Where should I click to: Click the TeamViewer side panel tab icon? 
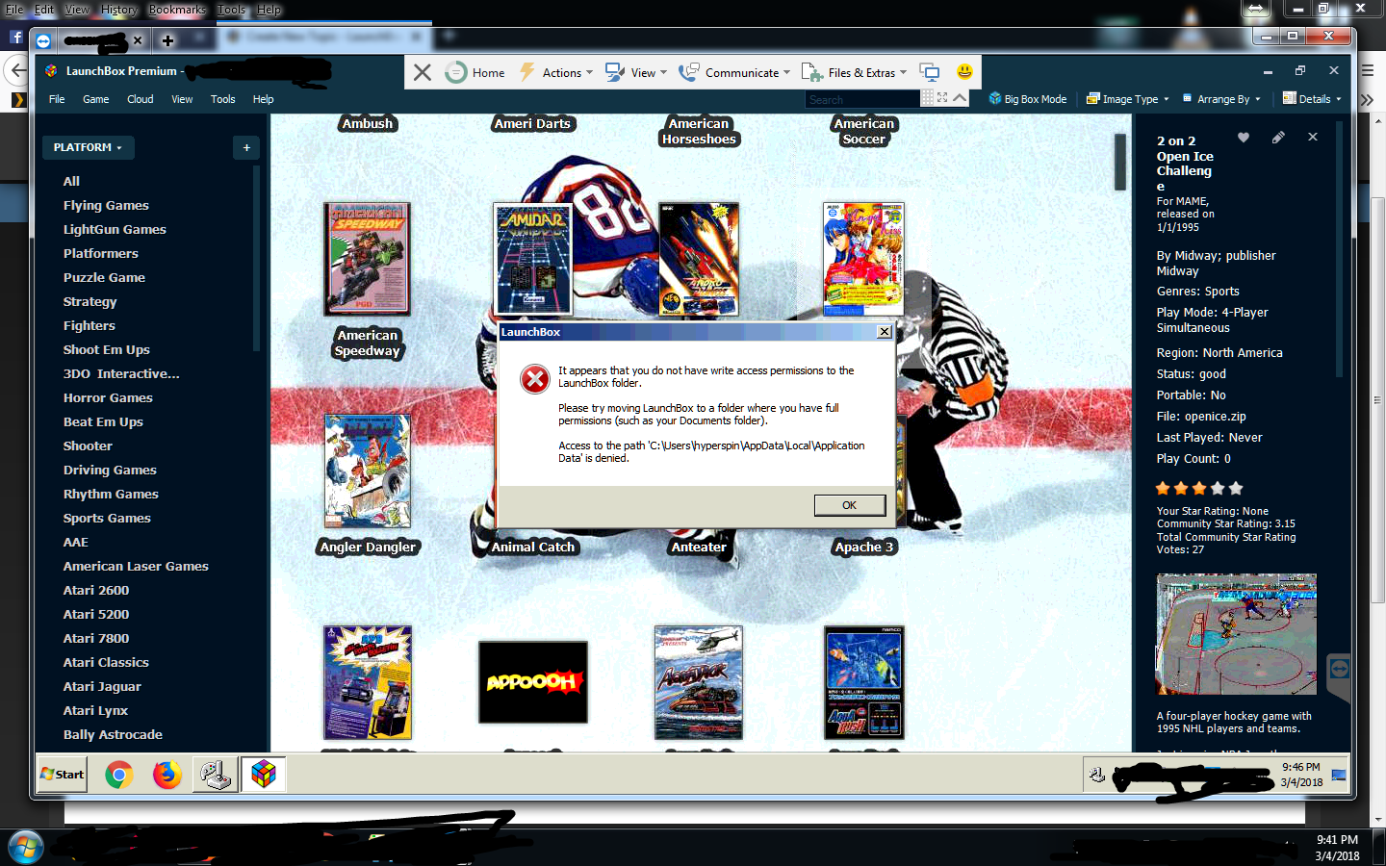tap(1339, 668)
